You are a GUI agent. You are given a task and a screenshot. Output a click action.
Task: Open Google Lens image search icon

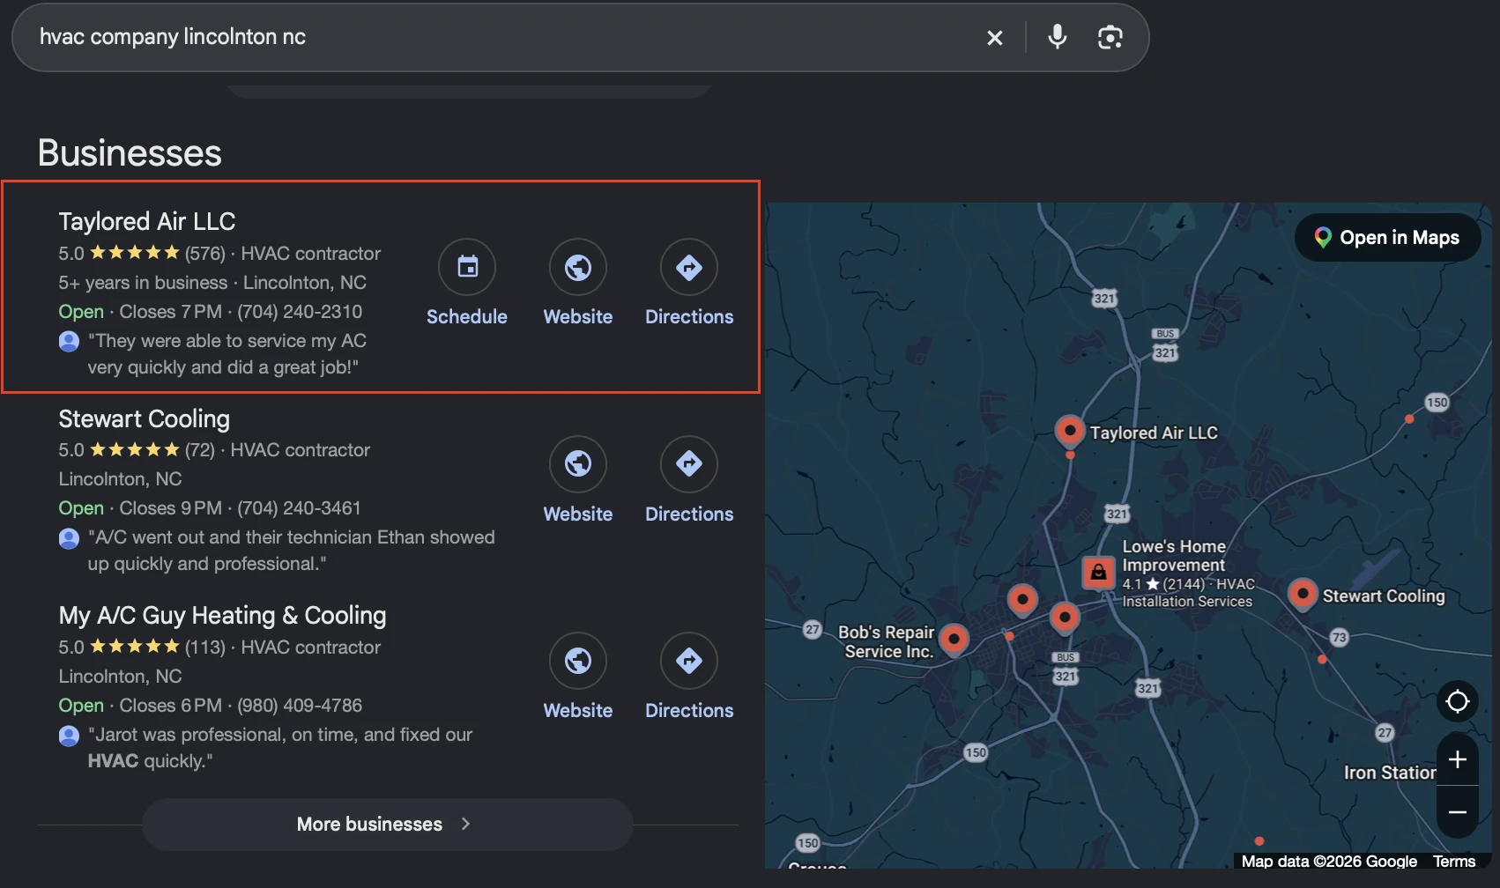[1110, 37]
